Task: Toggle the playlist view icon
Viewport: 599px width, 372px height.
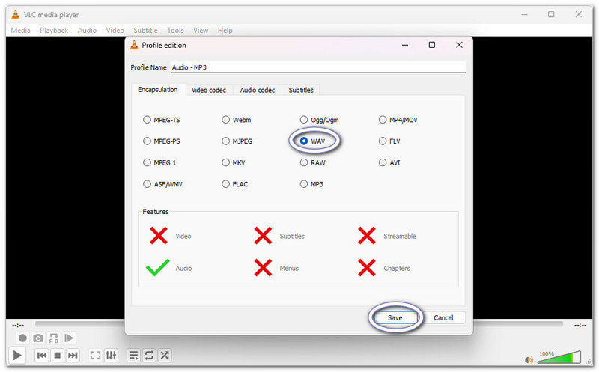Action: pyautogui.click(x=133, y=356)
